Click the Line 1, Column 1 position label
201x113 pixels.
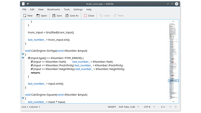pyautogui.click(x=31, y=107)
